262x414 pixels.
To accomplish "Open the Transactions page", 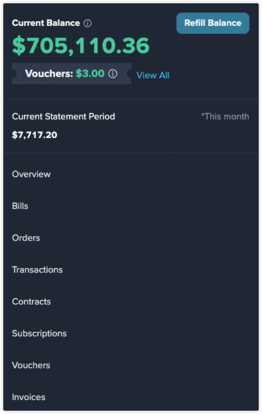I will (x=37, y=269).
